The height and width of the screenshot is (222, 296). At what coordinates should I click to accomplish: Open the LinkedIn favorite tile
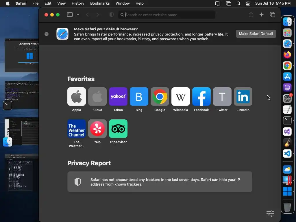[x=243, y=97]
